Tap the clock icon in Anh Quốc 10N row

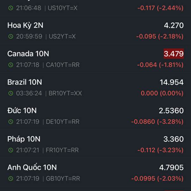11,179
